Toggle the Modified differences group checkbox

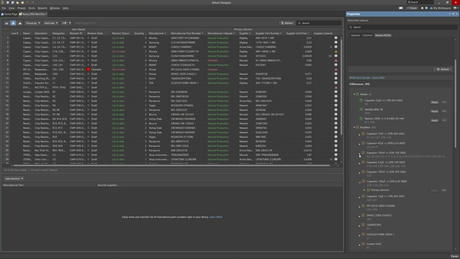tap(357, 127)
